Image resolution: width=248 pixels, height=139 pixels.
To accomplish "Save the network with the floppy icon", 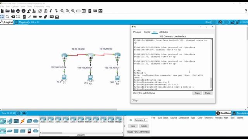I will pos(13,11).
